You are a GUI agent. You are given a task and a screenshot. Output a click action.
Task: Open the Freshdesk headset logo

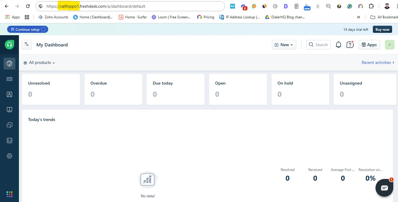pos(9,45)
